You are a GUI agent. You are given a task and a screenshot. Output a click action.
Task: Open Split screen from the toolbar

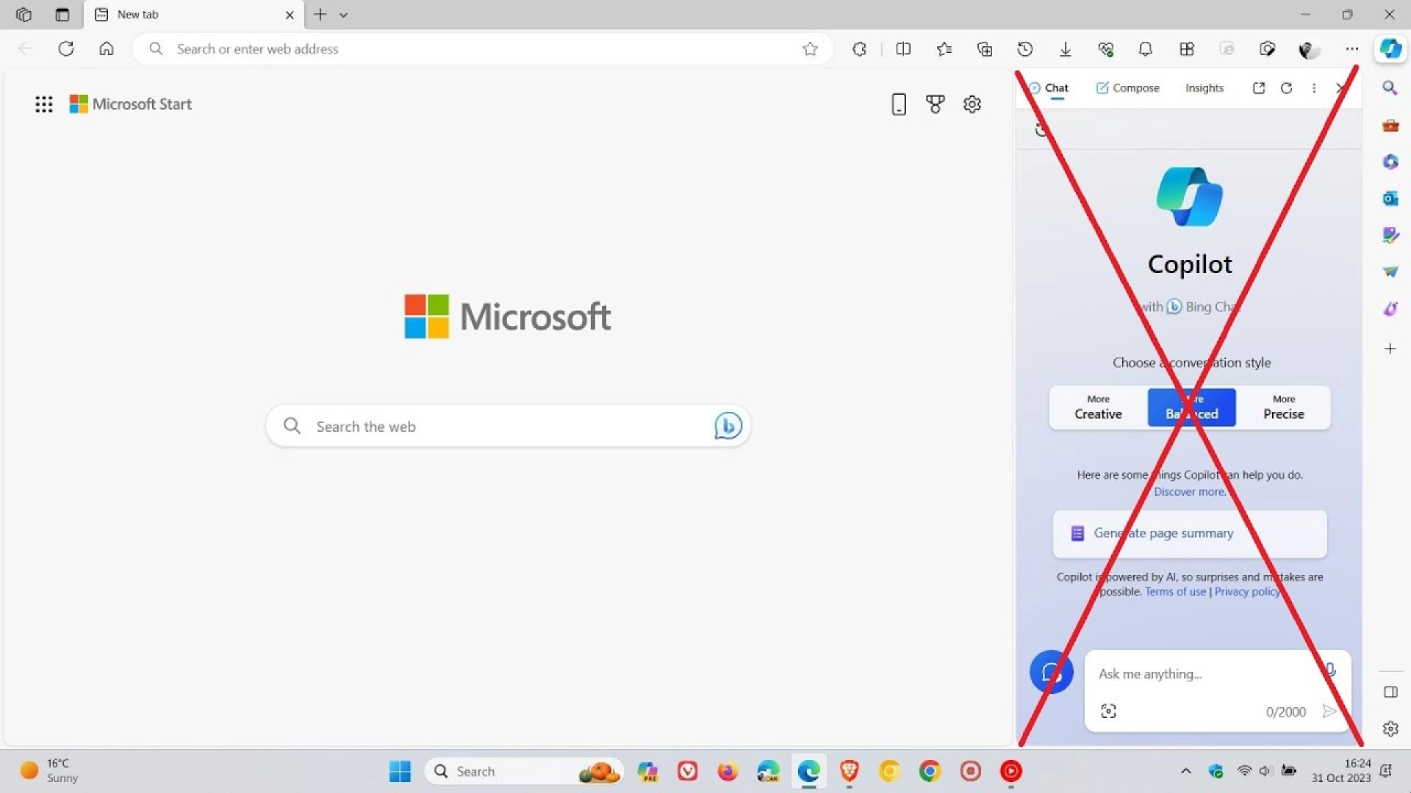903,49
